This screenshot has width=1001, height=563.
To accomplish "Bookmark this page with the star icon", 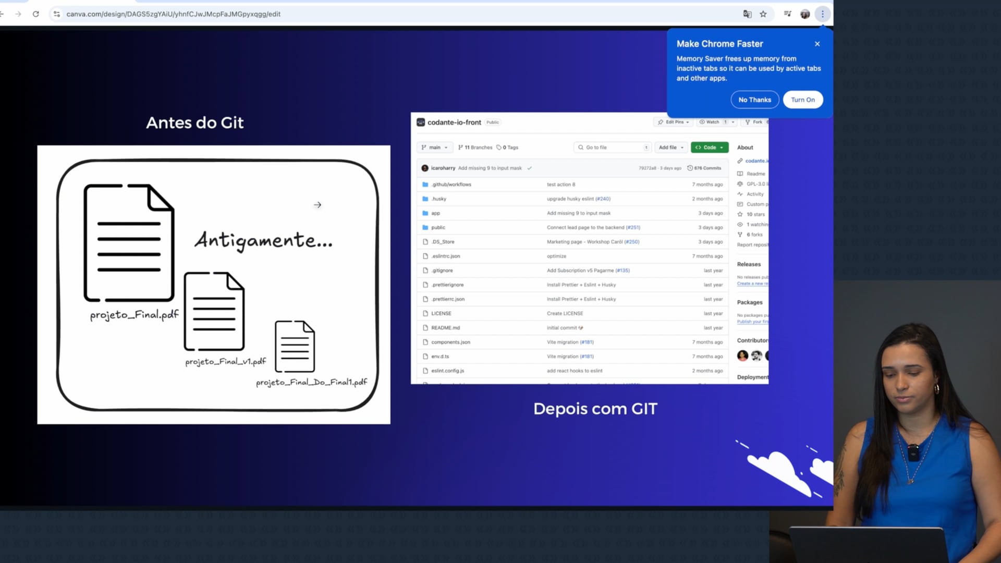I will tap(763, 14).
